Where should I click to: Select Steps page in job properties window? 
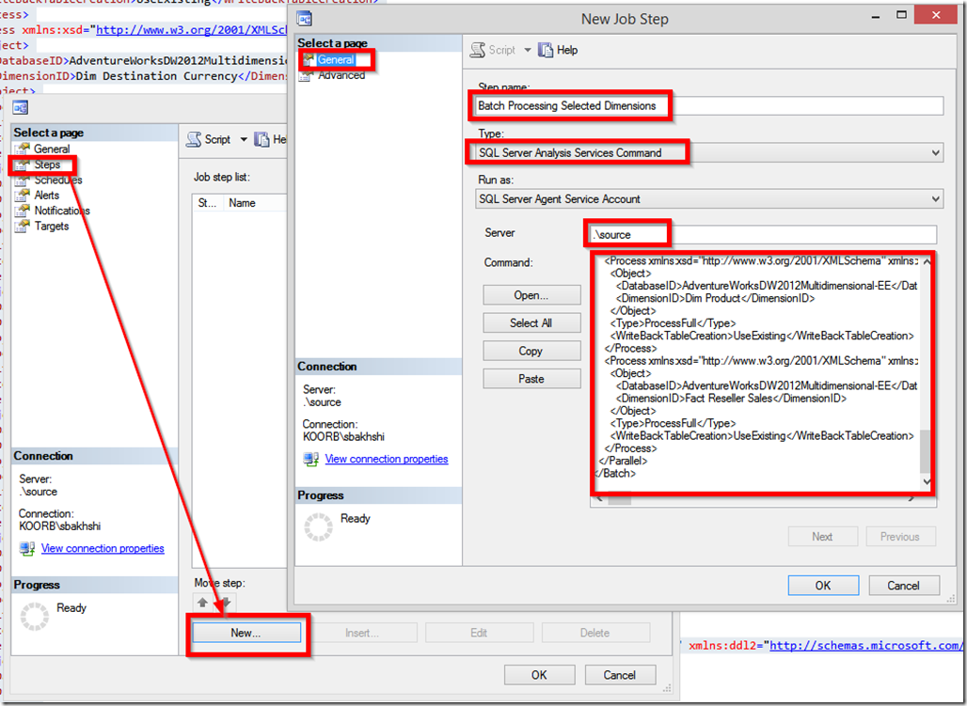[47, 165]
